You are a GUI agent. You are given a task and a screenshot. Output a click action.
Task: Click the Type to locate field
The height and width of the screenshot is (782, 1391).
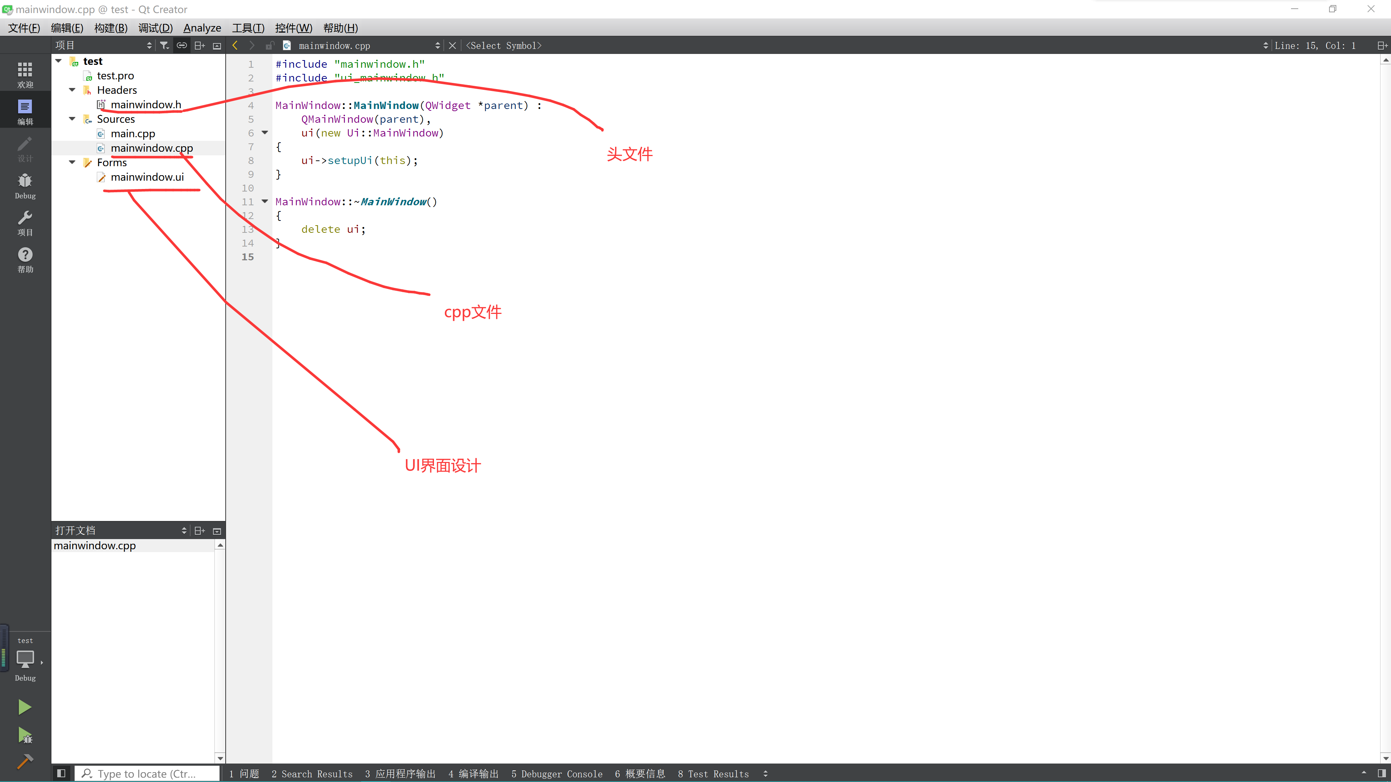pos(147,773)
